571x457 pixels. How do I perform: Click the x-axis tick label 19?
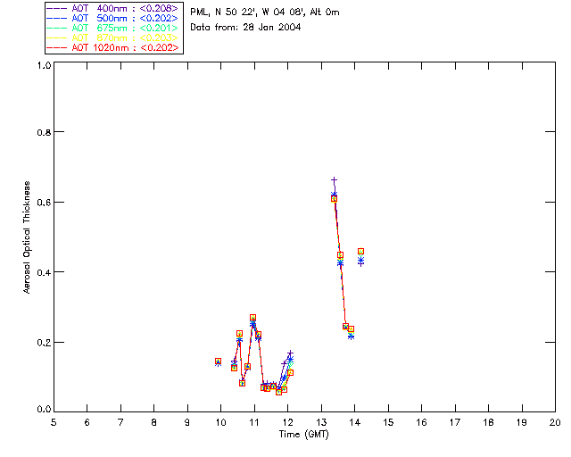click(x=522, y=422)
